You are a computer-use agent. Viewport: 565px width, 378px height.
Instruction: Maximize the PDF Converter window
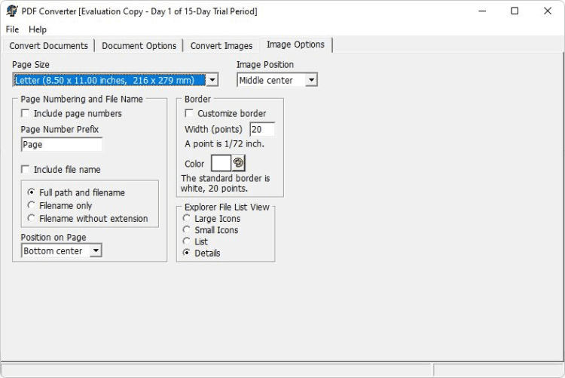pyautogui.click(x=515, y=11)
